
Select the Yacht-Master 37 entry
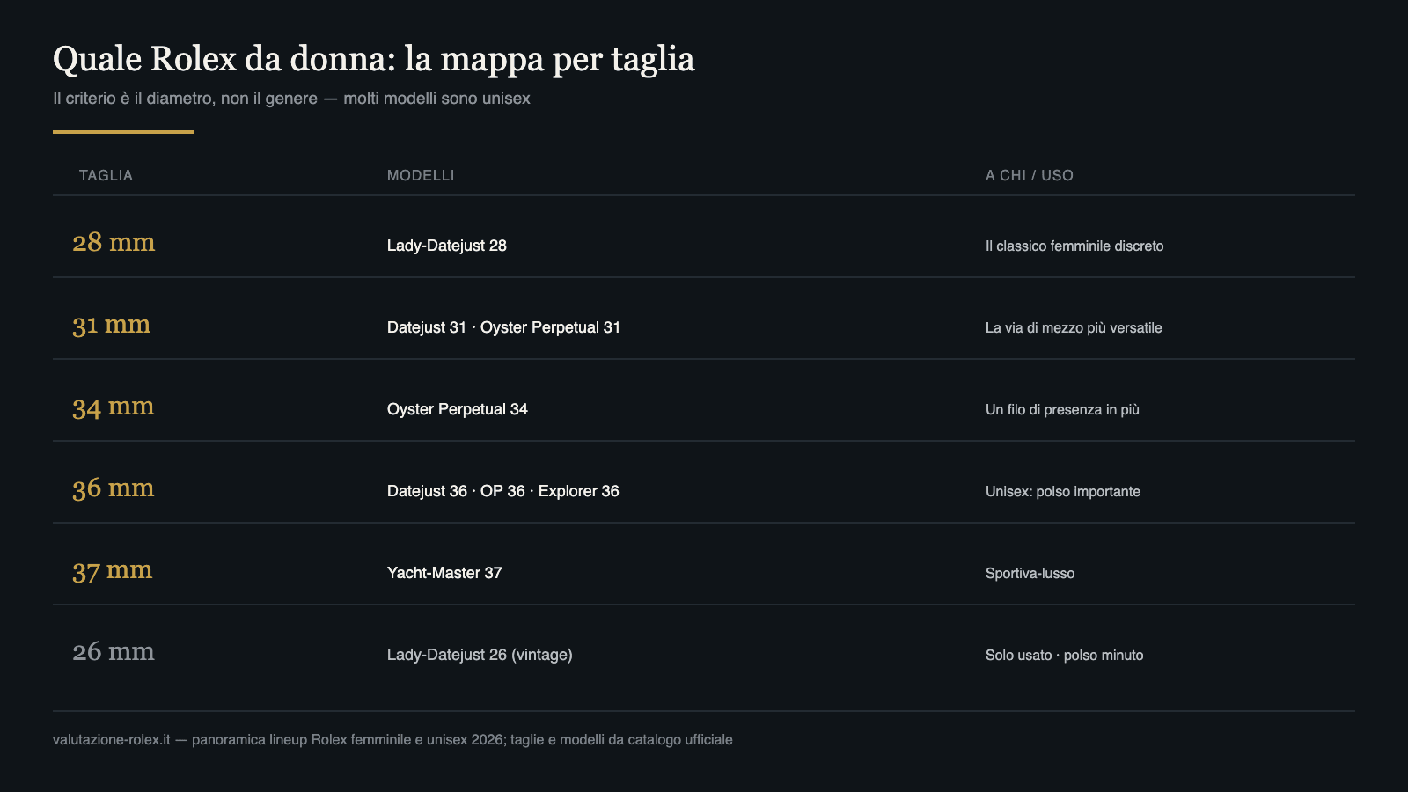(444, 573)
